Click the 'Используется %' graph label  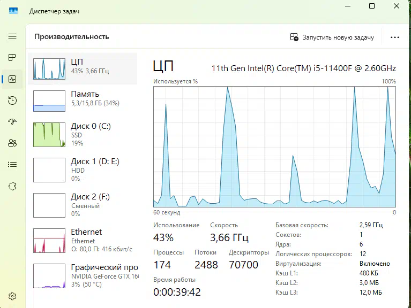coord(175,82)
